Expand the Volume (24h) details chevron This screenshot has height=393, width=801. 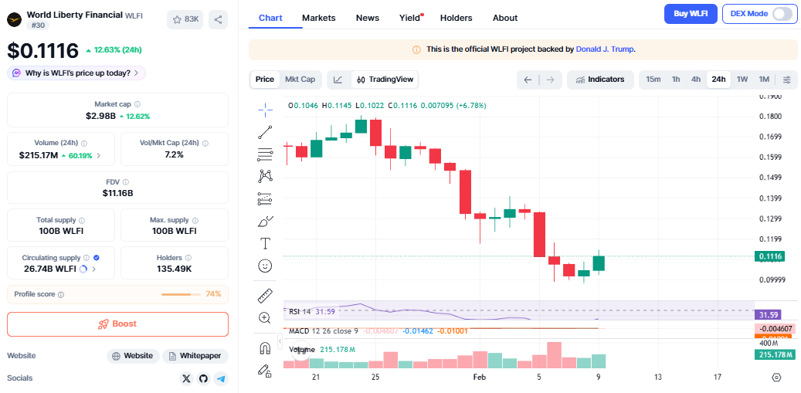click(98, 155)
